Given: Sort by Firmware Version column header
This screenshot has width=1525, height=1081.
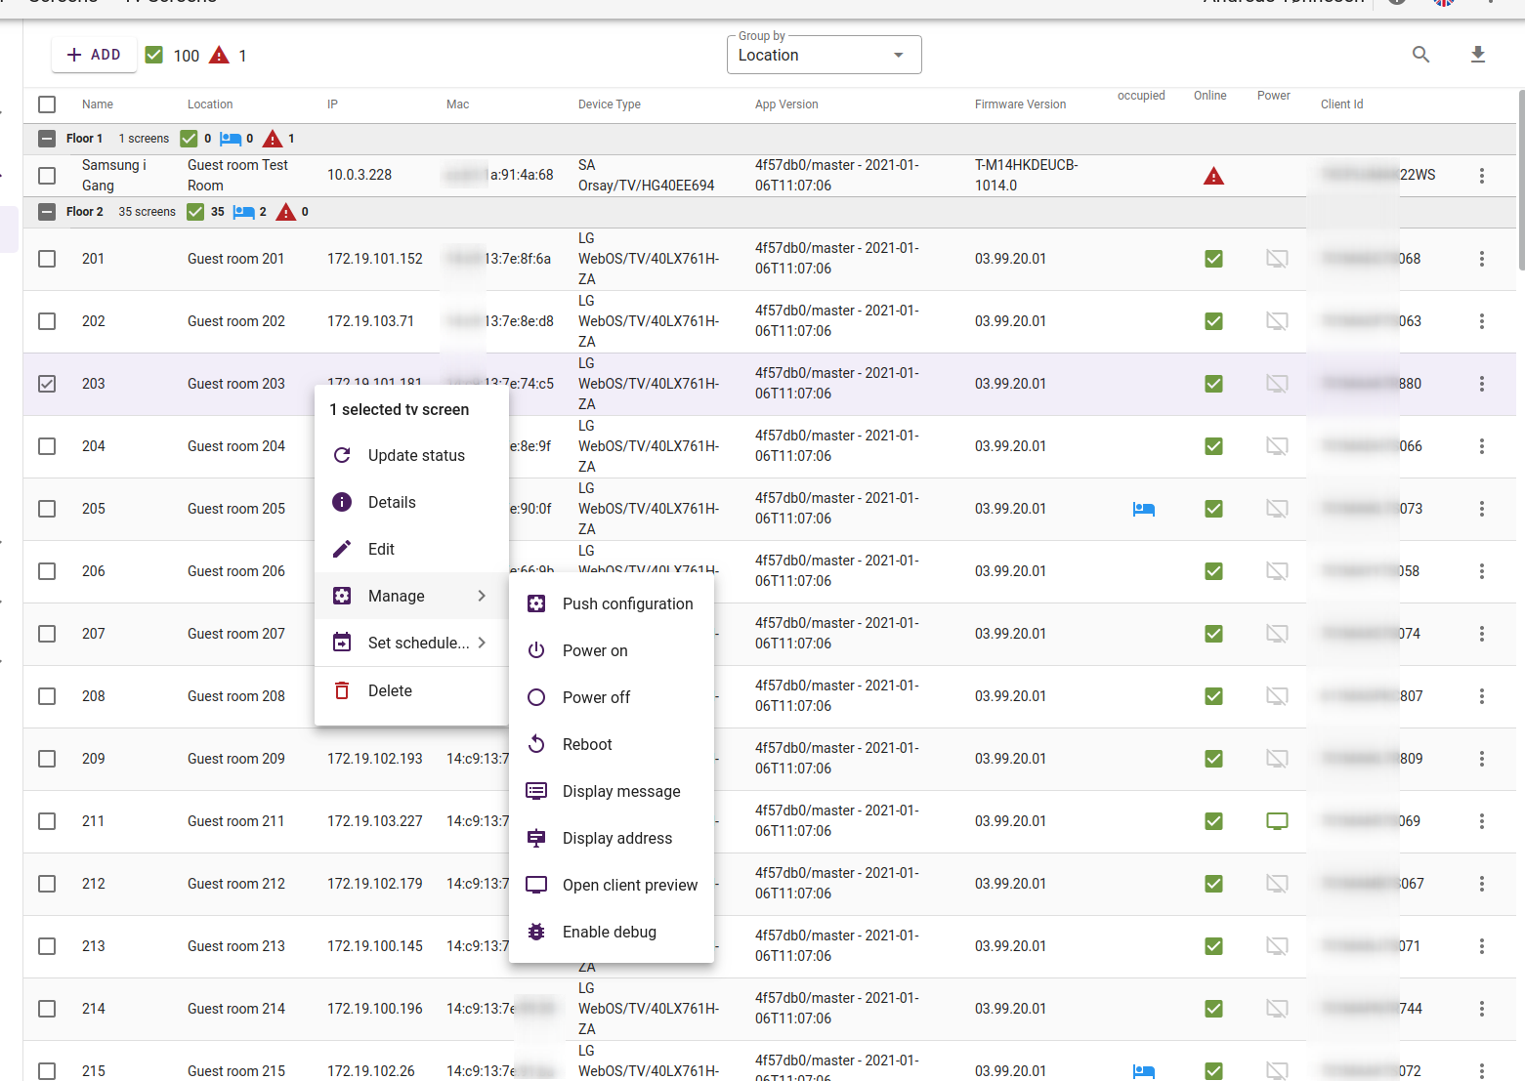Looking at the screenshot, I should pyautogui.click(x=1020, y=104).
